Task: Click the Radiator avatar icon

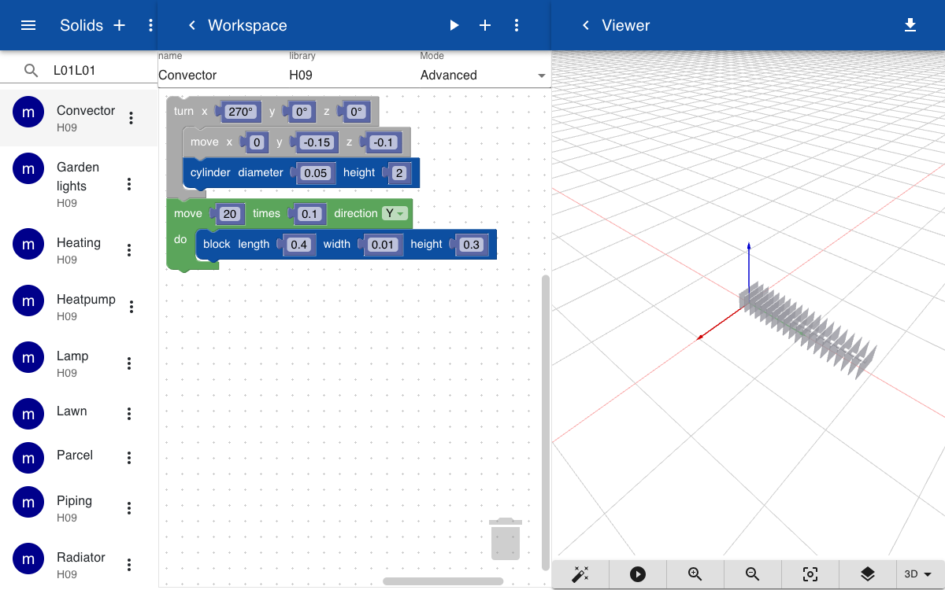Action: 28,559
